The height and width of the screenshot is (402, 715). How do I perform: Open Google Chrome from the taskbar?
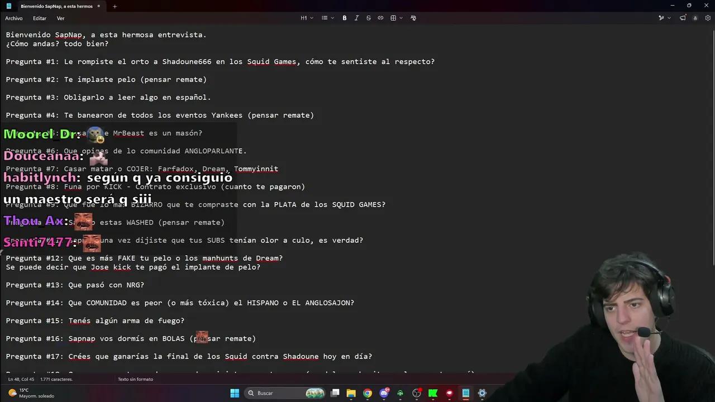click(368, 393)
